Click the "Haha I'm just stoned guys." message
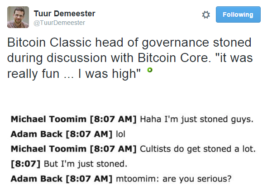 (196, 120)
